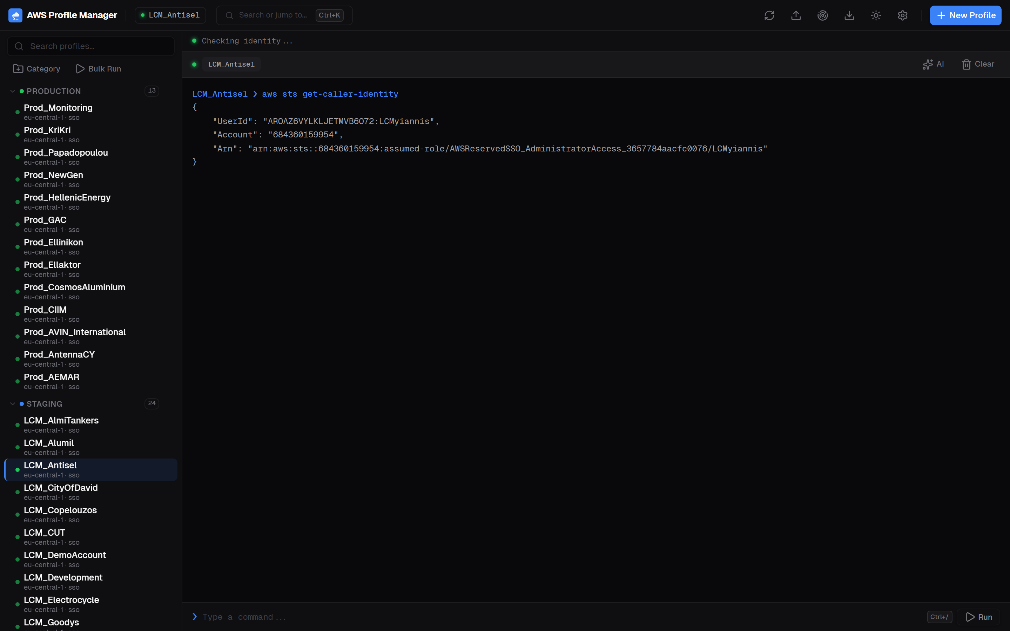
Task: Toggle light mode with the sun icon
Action: [x=876, y=15]
